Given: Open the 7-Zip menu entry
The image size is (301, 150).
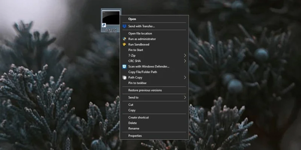Looking at the screenshot, I should pos(154,55).
